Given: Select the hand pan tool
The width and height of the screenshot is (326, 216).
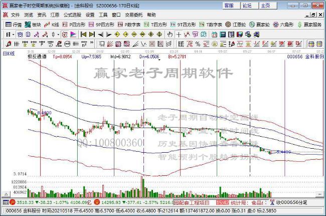Looking at the screenshot, I should click(170, 34).
